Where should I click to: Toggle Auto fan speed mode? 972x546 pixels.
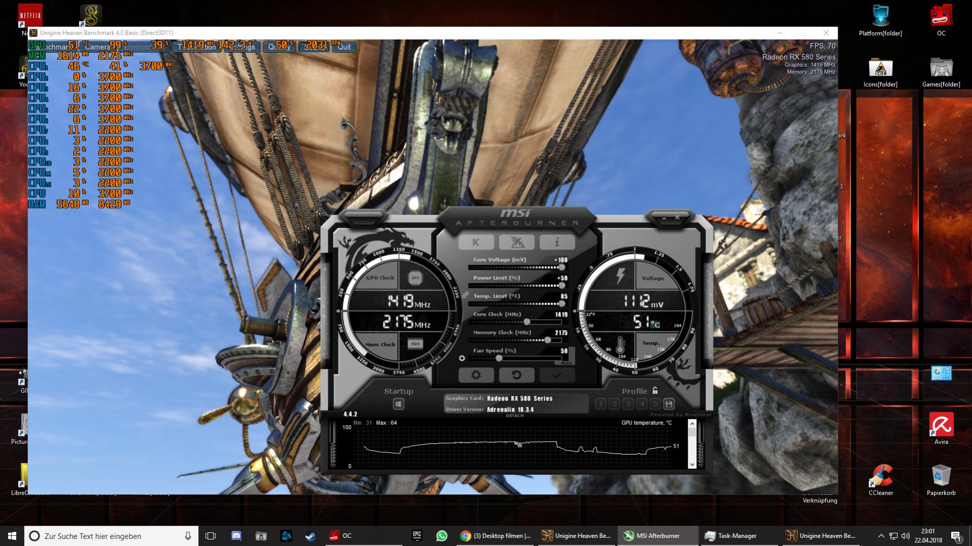(x=566, y=362)
